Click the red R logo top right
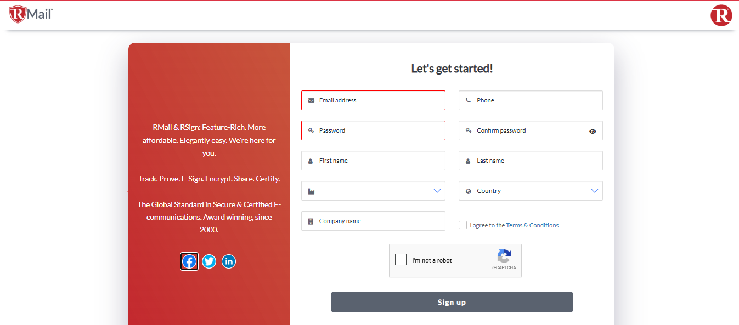The image size is (739, 325). (721, 15)
